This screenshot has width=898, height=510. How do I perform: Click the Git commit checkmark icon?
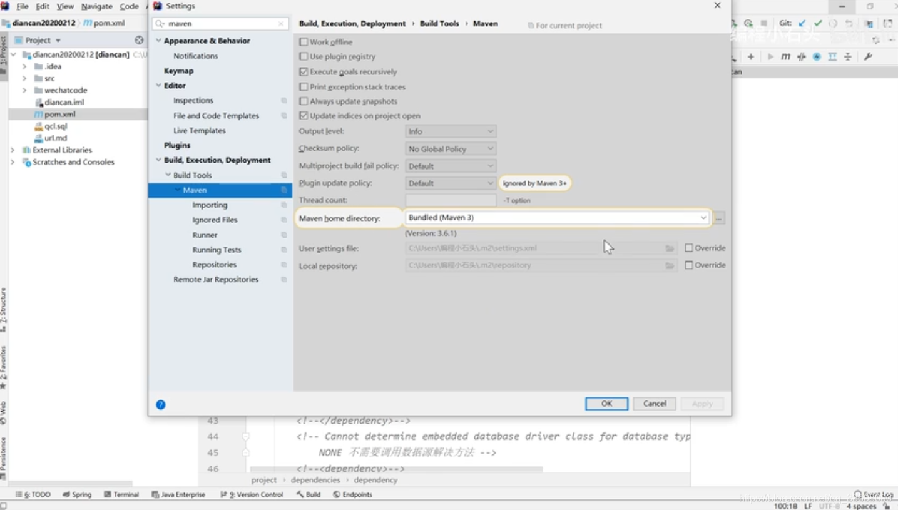tap(817, 23)
